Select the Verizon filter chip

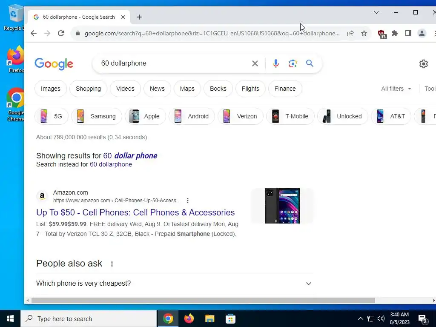[x=240, y=116]
